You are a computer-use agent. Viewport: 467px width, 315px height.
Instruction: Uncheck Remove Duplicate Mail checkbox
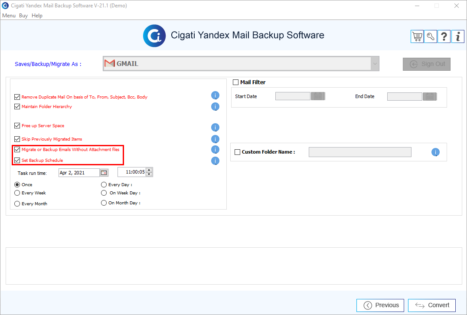17,97
